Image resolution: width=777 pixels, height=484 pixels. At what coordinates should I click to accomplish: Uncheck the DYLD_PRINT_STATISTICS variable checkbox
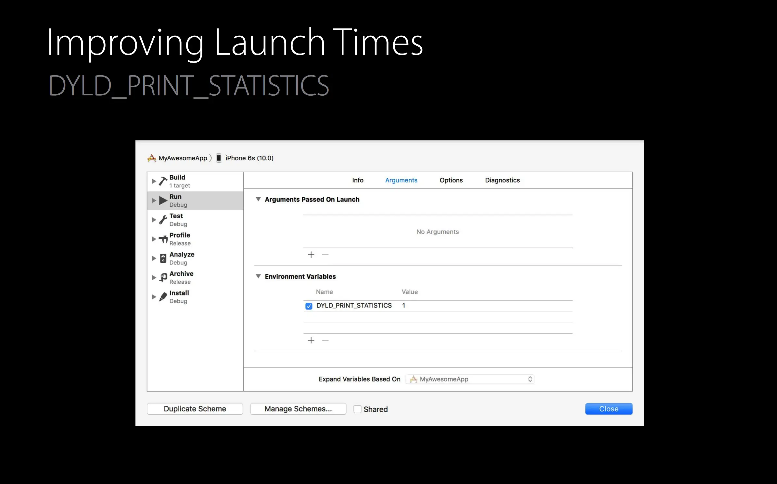[x=309, y=306]
